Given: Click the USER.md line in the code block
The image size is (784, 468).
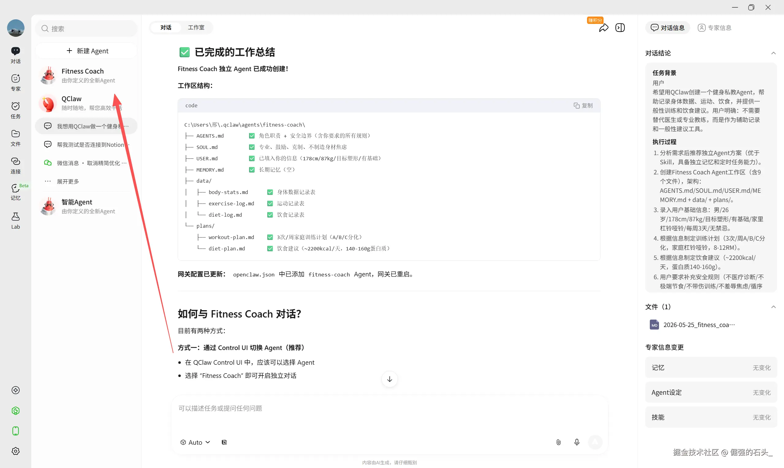Looking at the screenshot, I should 283,158.
